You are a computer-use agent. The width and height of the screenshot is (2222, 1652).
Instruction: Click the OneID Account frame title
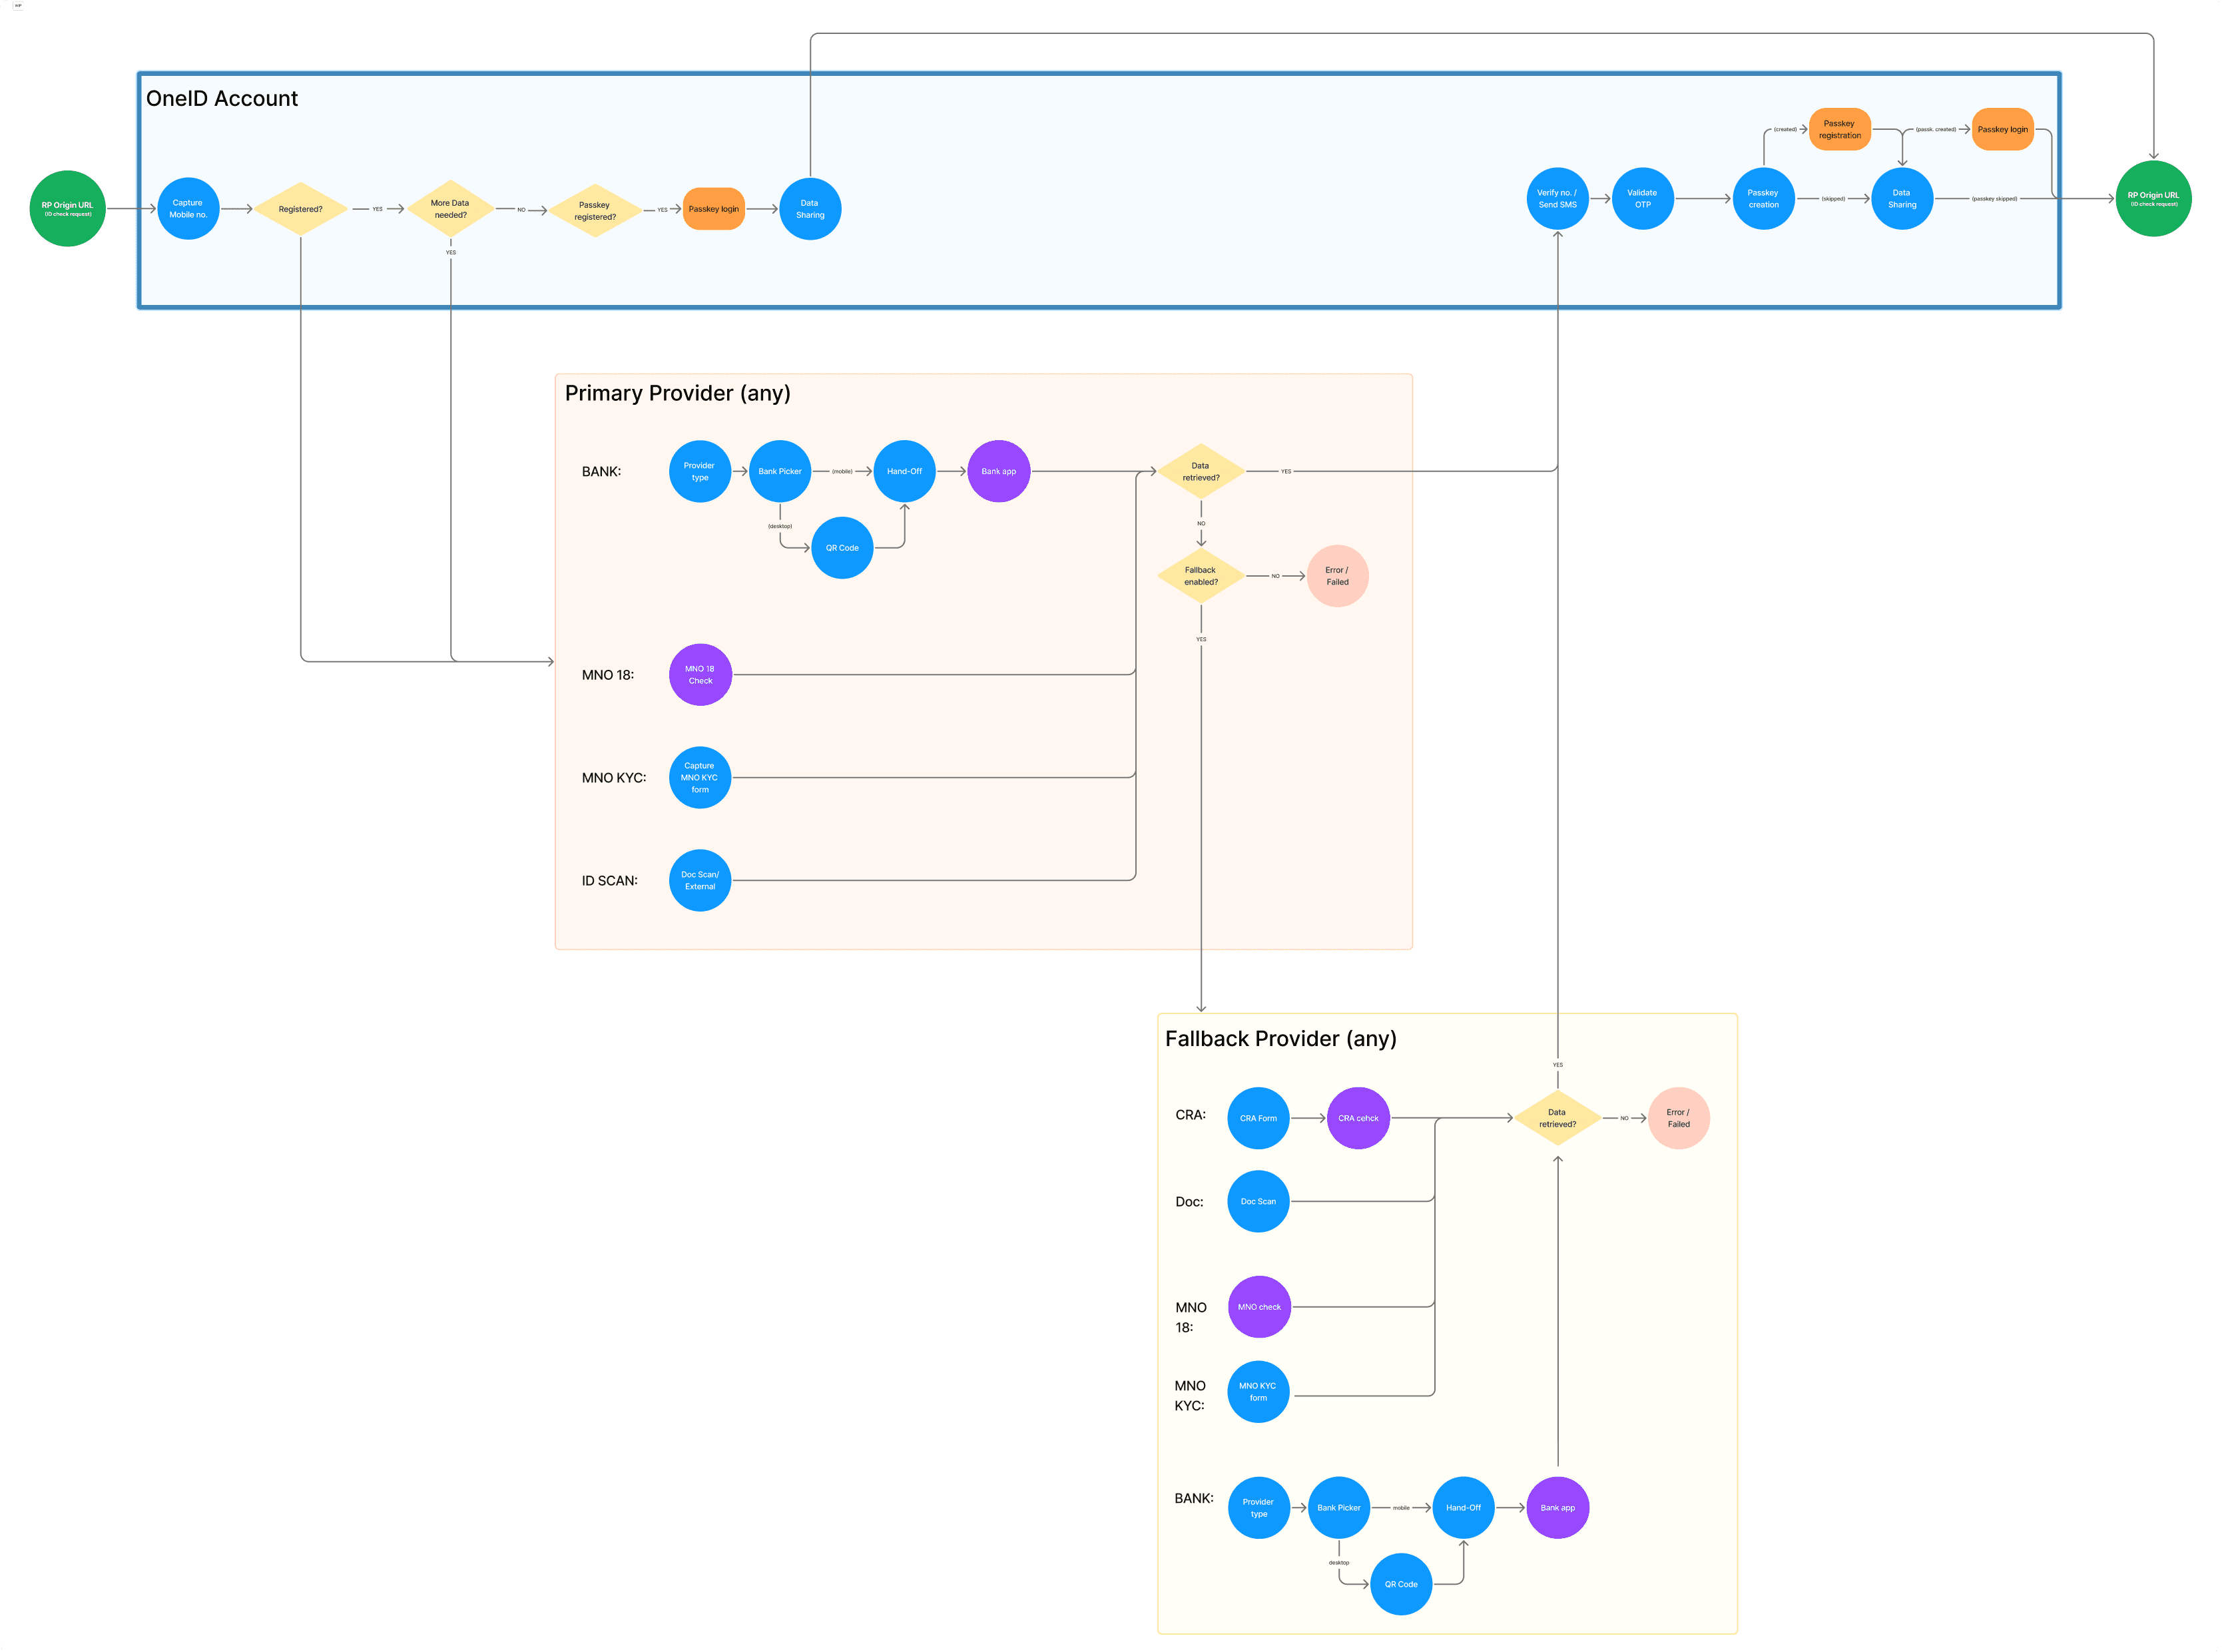click(x=222, y=99)
